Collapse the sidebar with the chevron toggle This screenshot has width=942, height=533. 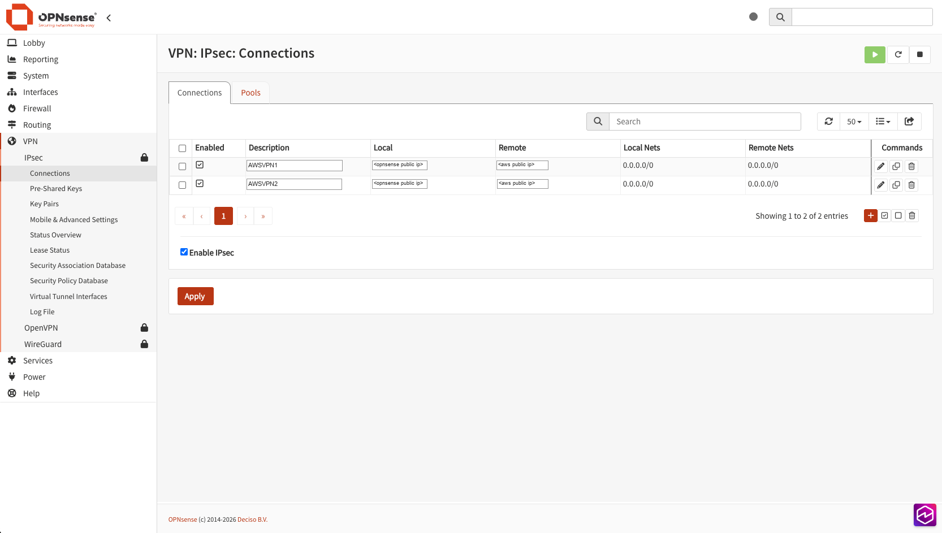pyautogui.click(x=109, y=18)
